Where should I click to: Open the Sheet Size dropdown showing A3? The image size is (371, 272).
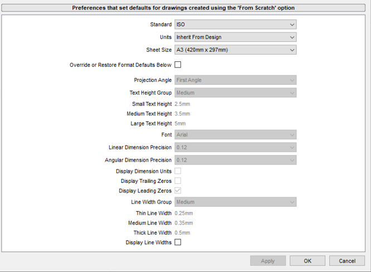236,50
